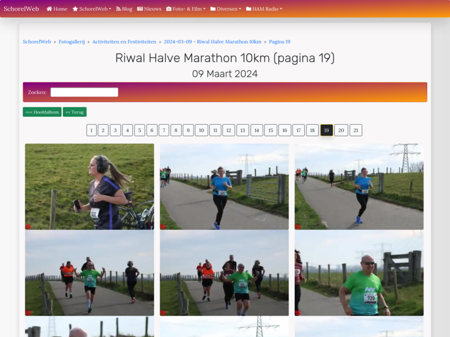Go to gallery page 12
This screenshot has width=450, height=337.
click(x=229, y=130)
